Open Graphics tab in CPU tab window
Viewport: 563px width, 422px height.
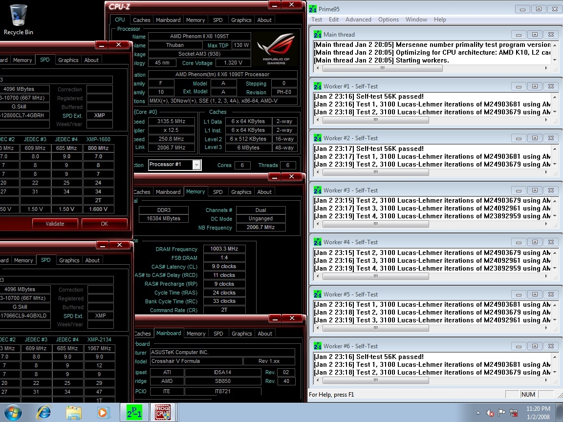[241, 20]
